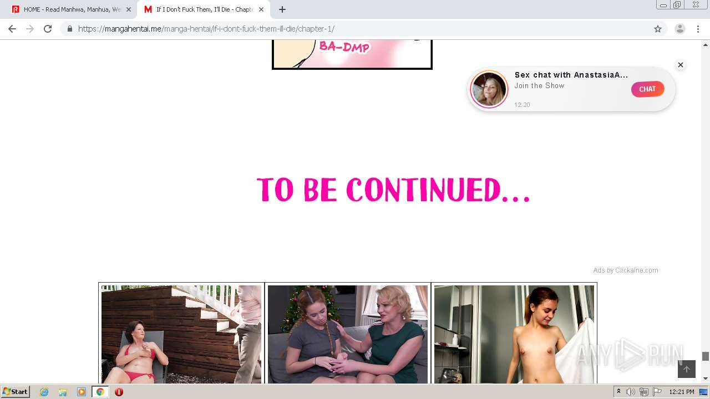The width and height of the screenshot is (710, 399).
Task: Go forward in browser history
Action: coord(30,29)
